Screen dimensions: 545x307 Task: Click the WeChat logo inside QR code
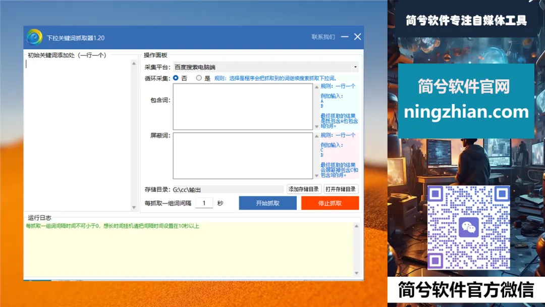coord(468,227)
